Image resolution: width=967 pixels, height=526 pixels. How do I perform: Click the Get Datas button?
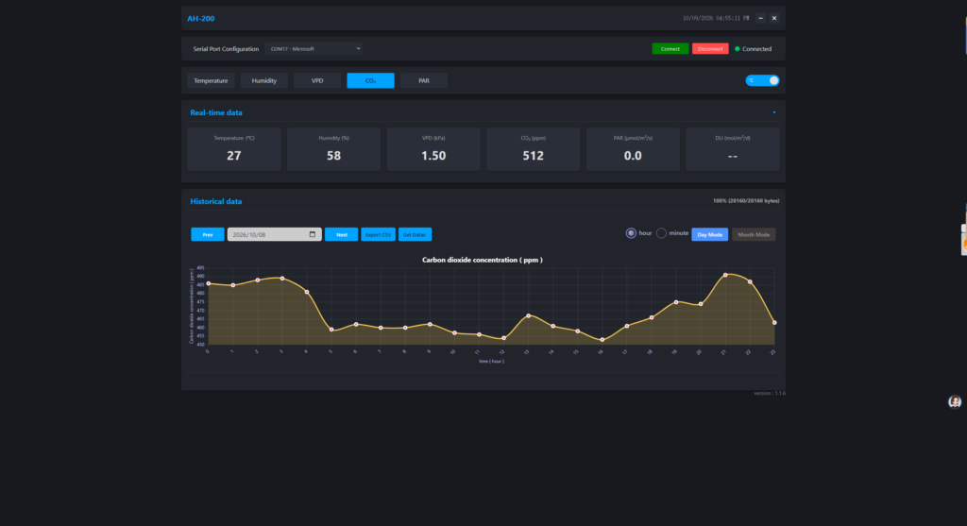pos(415,234)
